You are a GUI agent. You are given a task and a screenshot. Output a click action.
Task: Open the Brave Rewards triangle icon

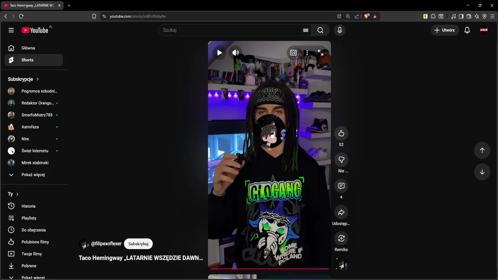(375, 16)
